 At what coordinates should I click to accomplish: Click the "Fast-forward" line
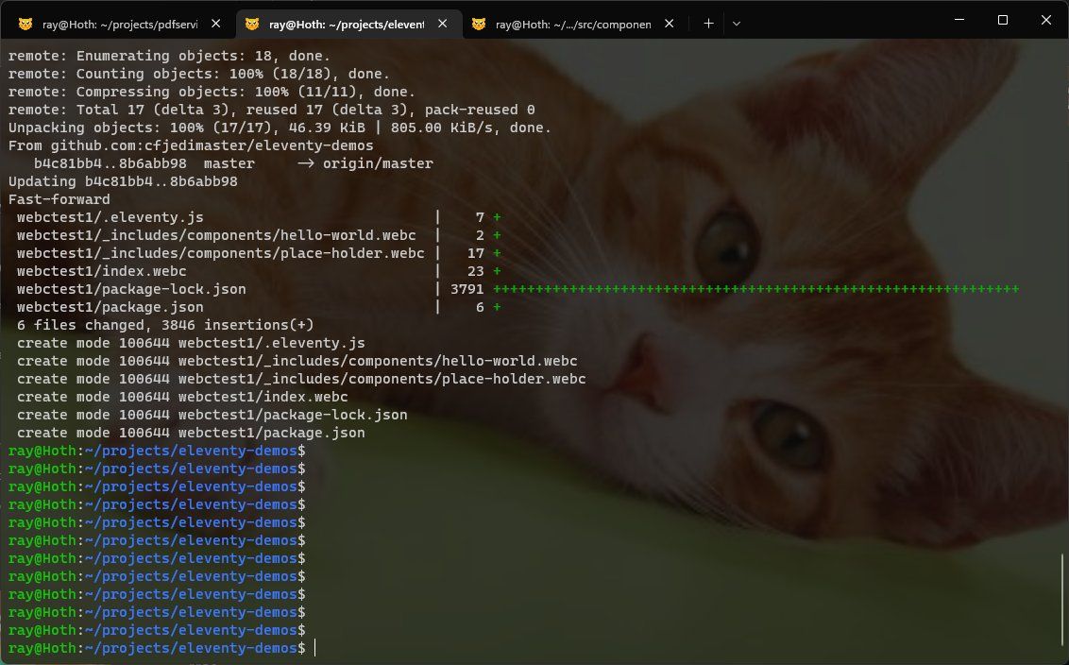[x=59, y=199]
